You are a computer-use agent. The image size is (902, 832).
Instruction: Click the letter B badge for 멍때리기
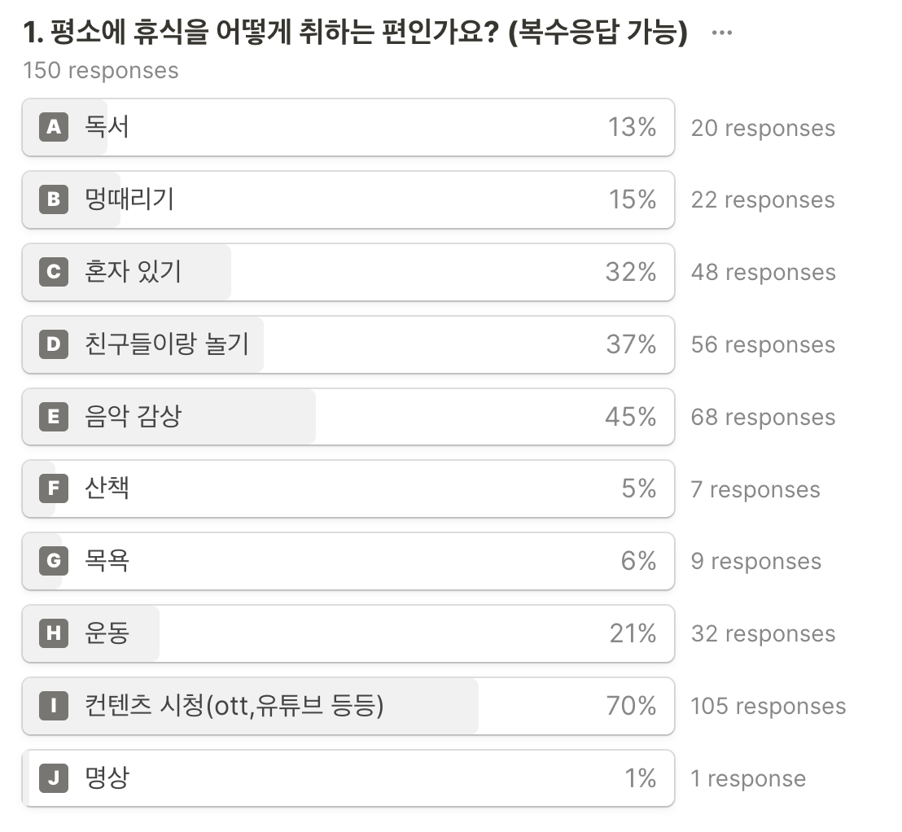(54, 199)
